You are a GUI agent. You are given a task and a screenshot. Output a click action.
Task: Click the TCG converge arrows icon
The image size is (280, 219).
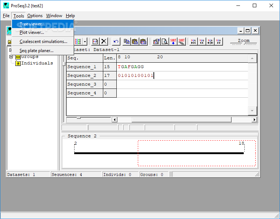(x=210, y=42)
